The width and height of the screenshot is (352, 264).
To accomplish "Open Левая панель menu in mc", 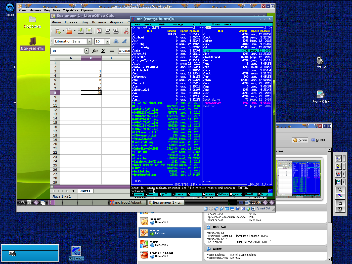I will click(143, 24).
